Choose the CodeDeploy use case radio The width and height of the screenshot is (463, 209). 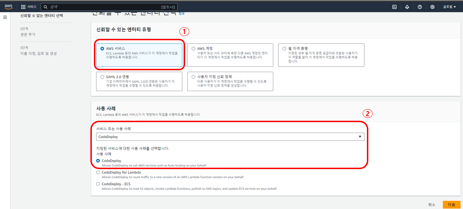pos(98,161)
